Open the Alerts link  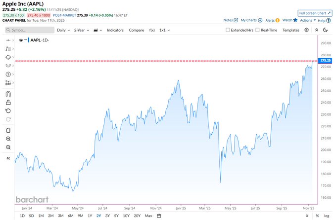(270, 20)
